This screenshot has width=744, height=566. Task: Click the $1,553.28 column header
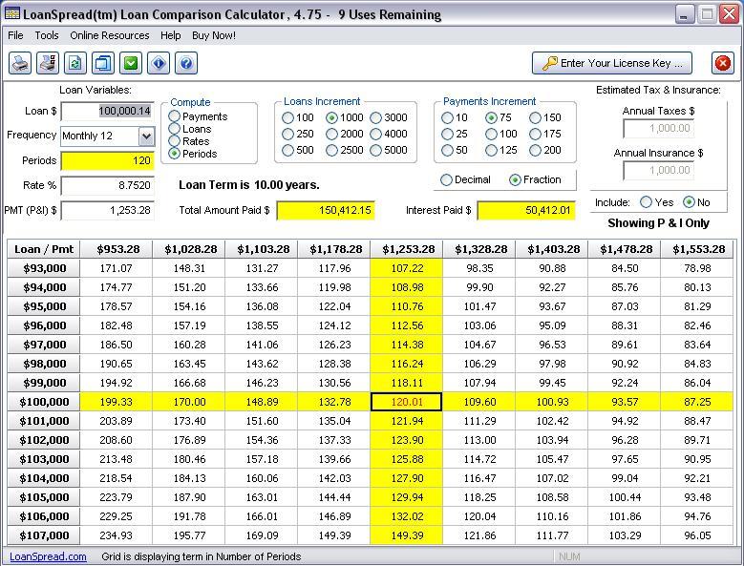coord(697,249)
